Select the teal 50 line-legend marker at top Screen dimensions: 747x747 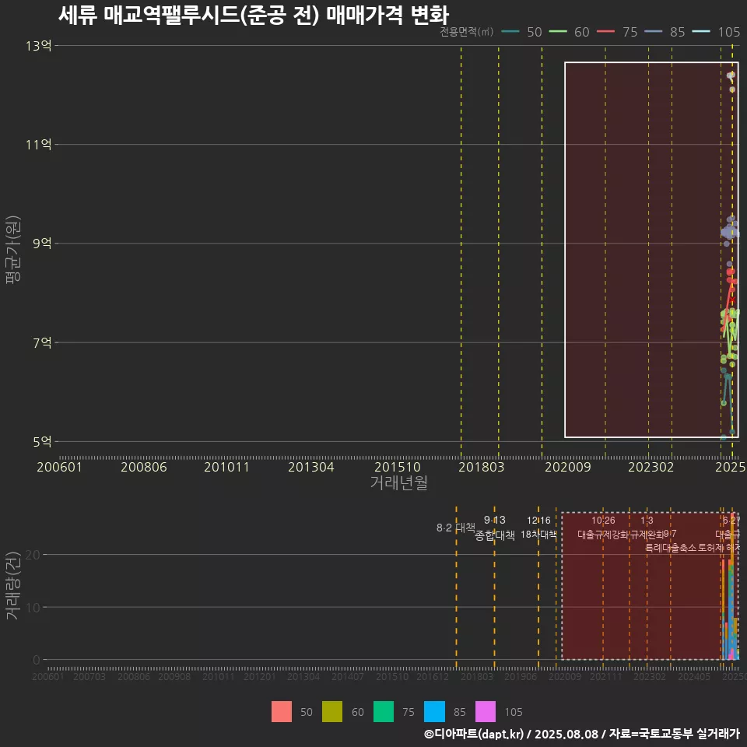click(510, 32)
